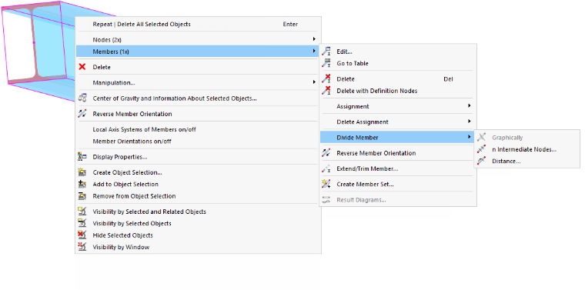Toggle Local Axis Systems of Members on/off
585x290 pixels.
pyautogui.click(x=198, y=130)
